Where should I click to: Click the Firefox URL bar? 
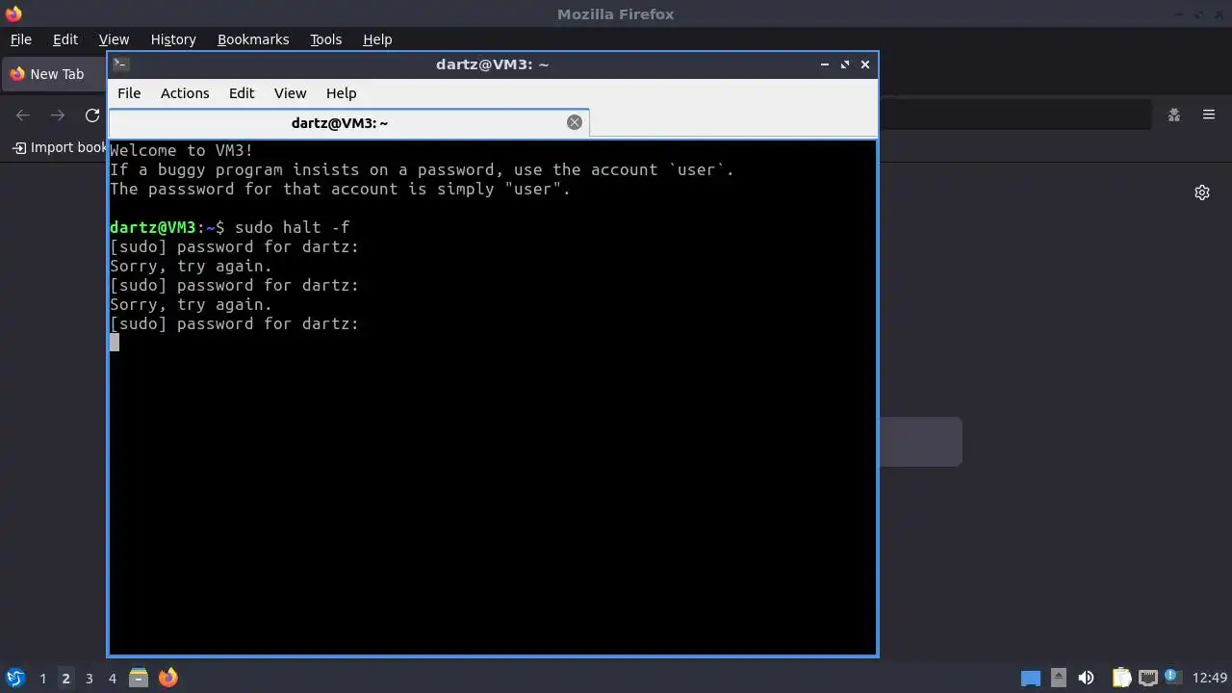[1014, 115]
